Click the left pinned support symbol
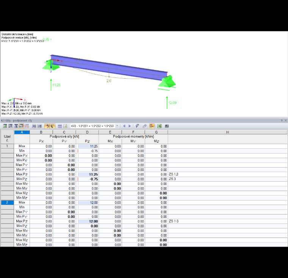288x278 pixels. pos(51,65)
